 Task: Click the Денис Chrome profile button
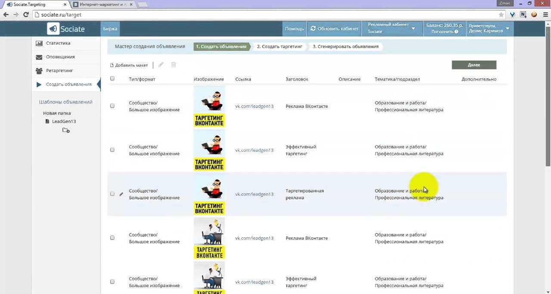pyautogui.click(x=505, y=3)
